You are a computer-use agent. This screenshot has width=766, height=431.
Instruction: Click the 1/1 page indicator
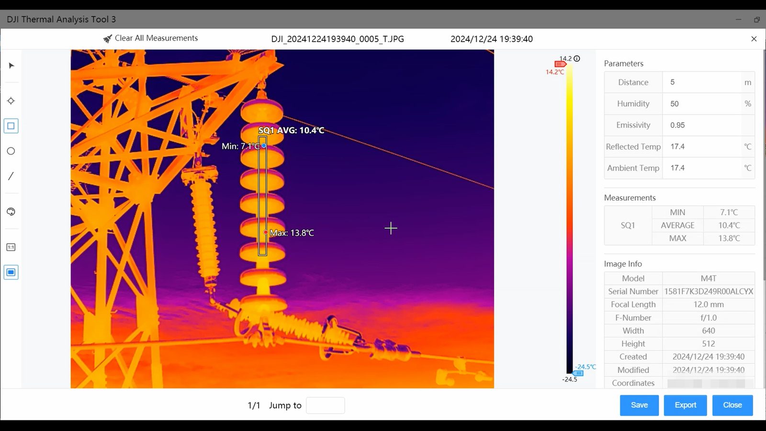click(x=254, y=406)
